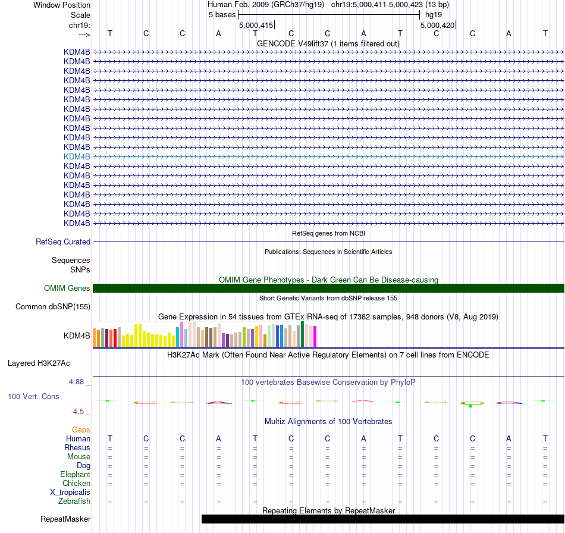Screen dimensions: 565x533
Task: Open the OMIM Genes track label
Action: pyautogui.click(x=67, y=289)
